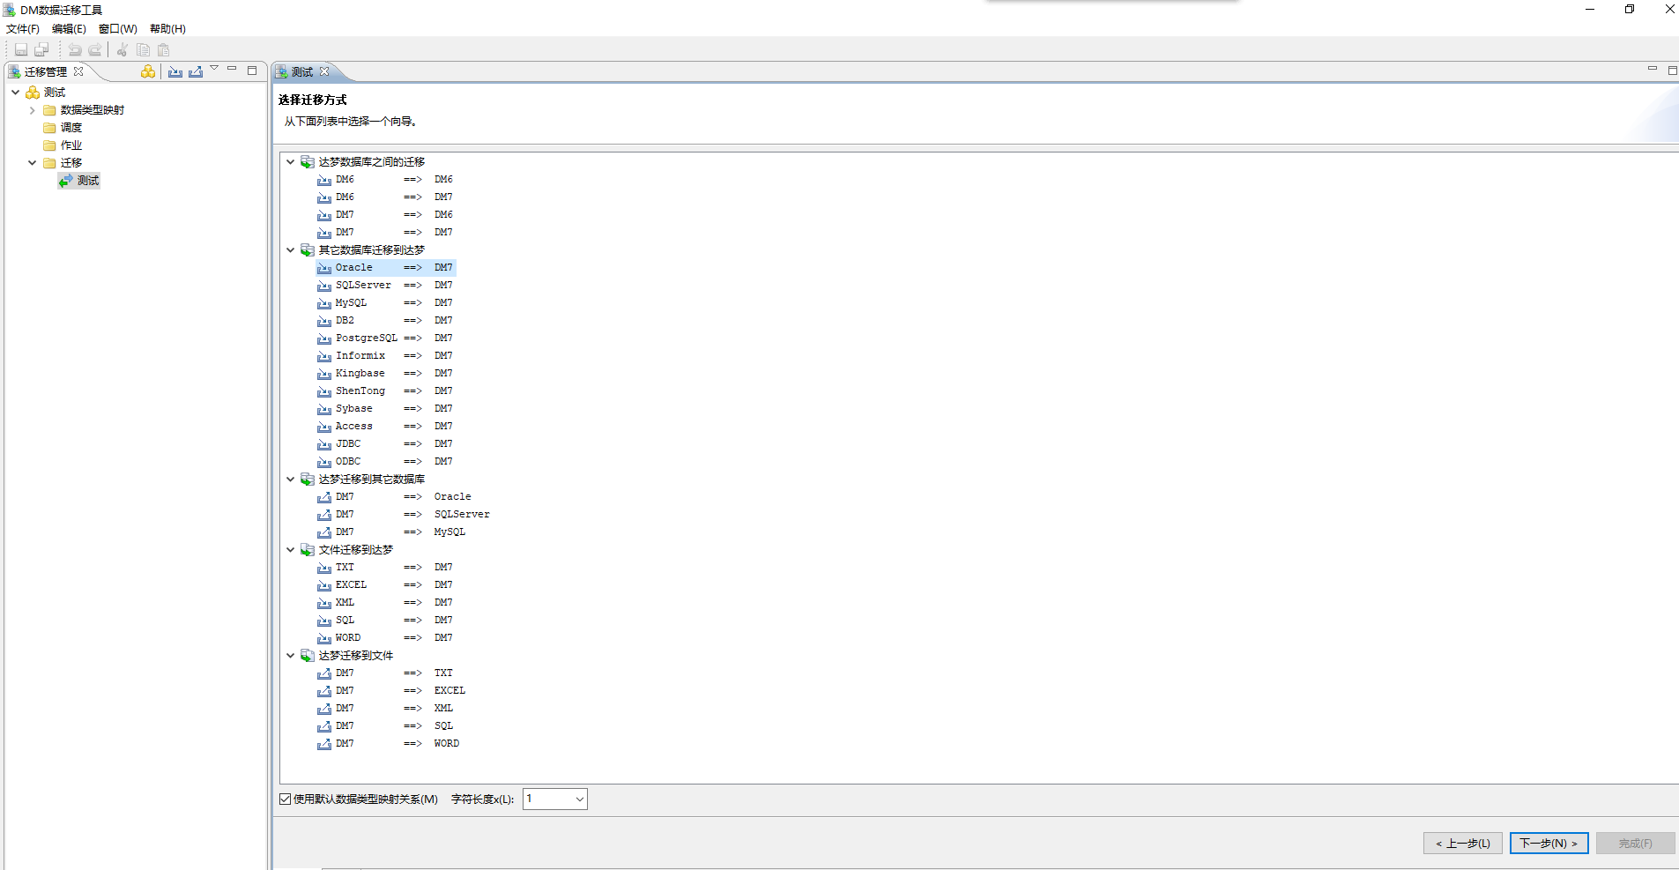Click the 上一步(L) button
The image size is (1679, 870).
(1463, 844)
